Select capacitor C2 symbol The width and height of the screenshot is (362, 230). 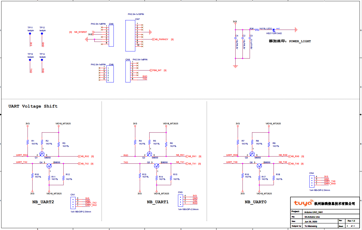[242, 38]
